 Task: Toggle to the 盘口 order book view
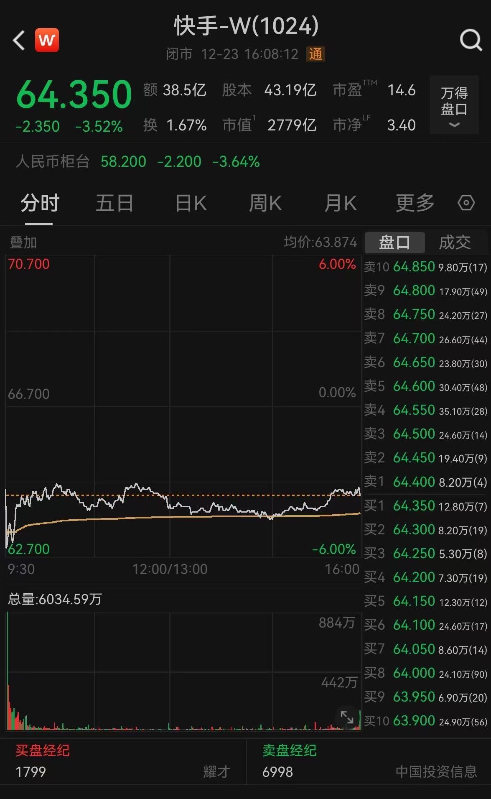pos(394,243)
